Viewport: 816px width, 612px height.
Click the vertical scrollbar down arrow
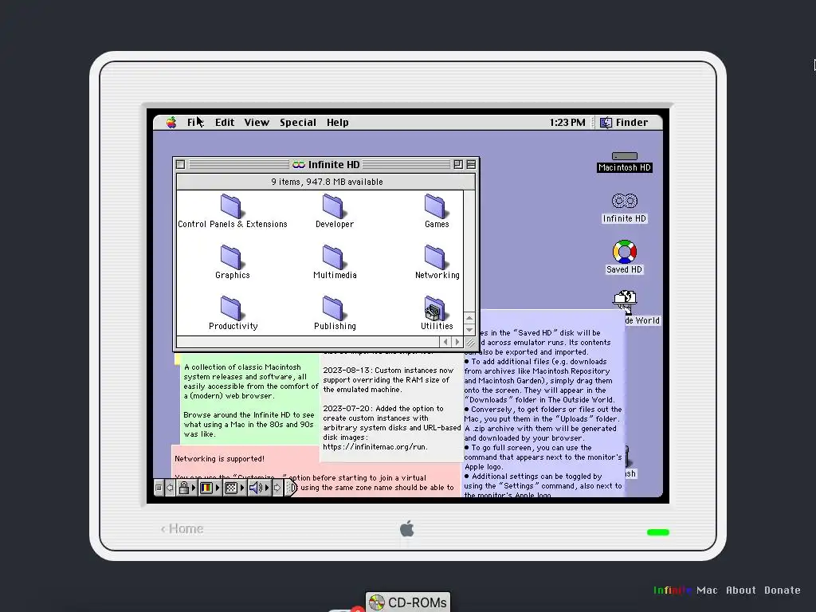point(469,329)
